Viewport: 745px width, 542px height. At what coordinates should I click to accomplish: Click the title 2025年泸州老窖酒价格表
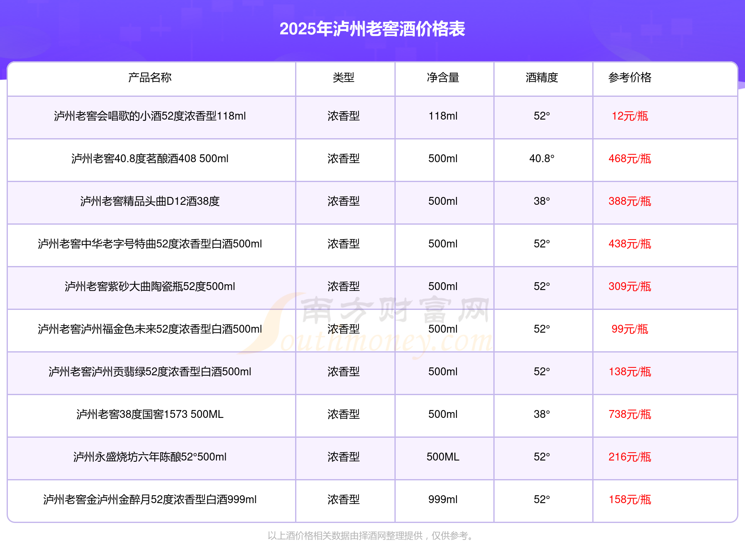(372, 29)
